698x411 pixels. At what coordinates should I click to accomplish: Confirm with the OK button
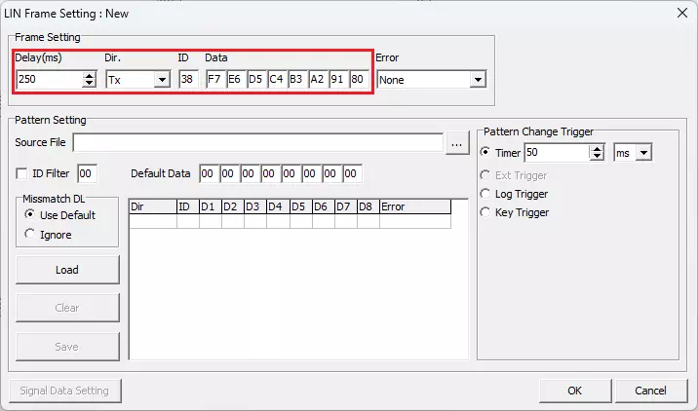pos(574,391)
